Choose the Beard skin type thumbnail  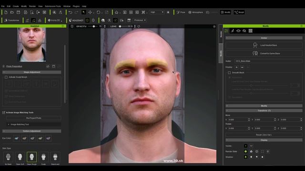pyautogui.click(x=55, y=157)
